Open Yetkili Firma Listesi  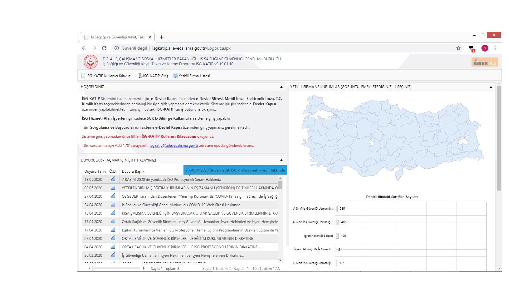(x=192, y=76)
